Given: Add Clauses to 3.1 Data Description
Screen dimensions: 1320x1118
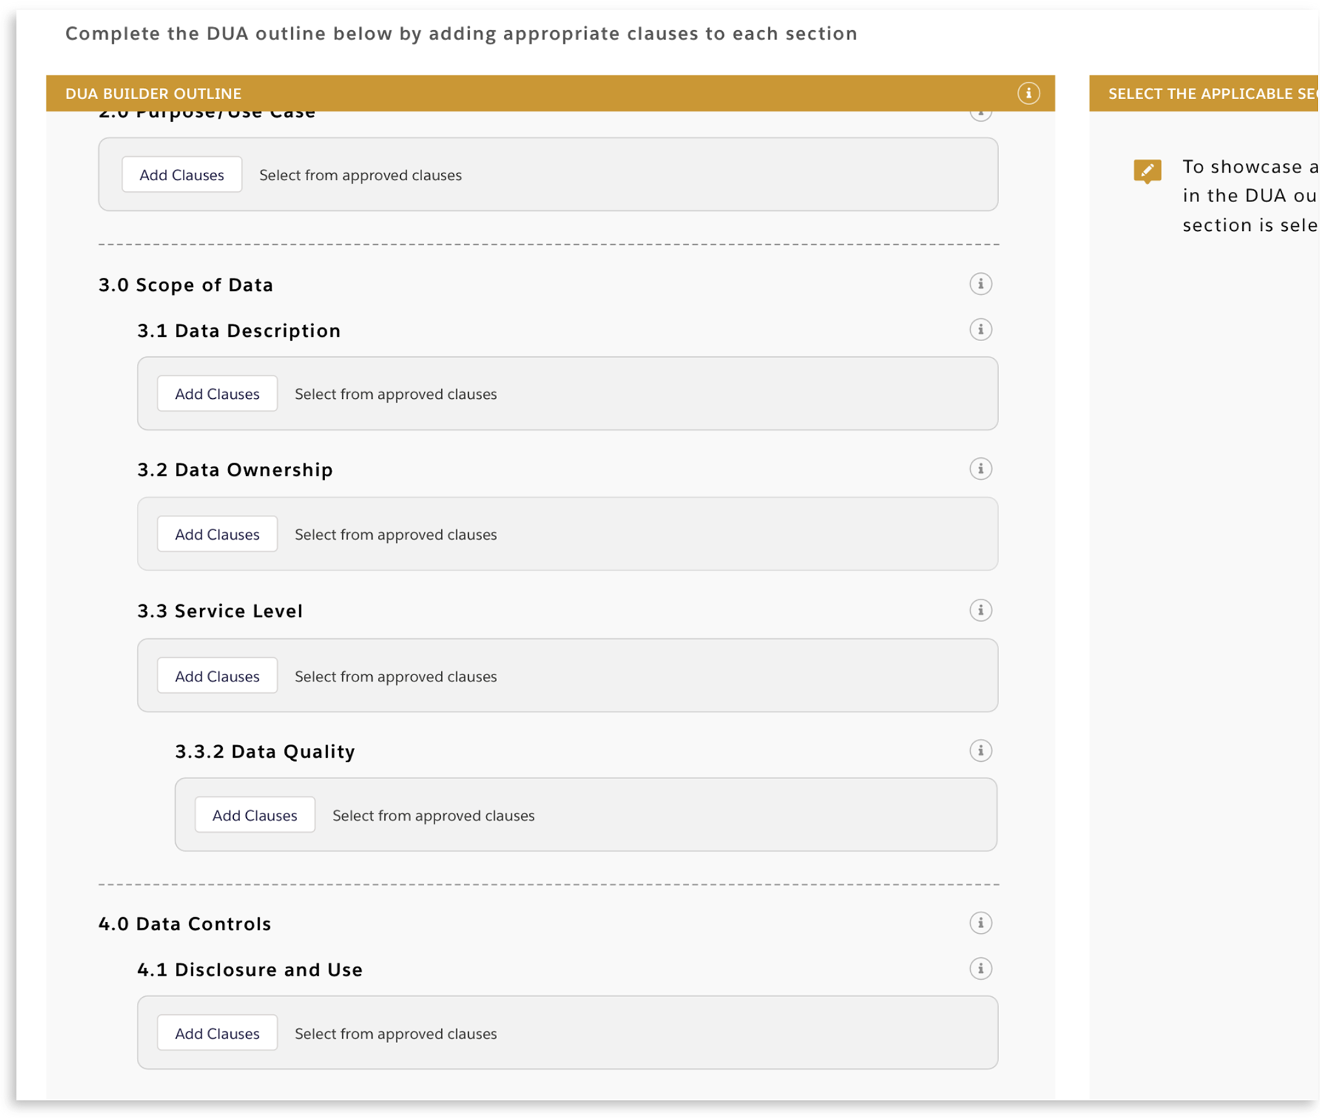Looking at the screenshot, I should click(x=217, y=394).
